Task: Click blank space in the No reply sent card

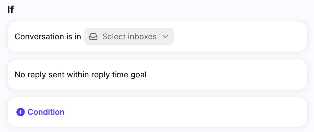Action: coord(226,74)
